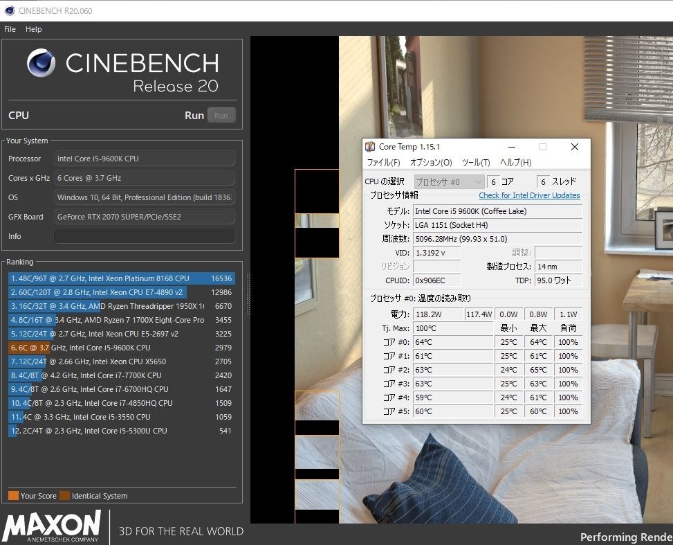
Task: Open the Help menu in Cinebench
Action: click(x=33, y=29)
